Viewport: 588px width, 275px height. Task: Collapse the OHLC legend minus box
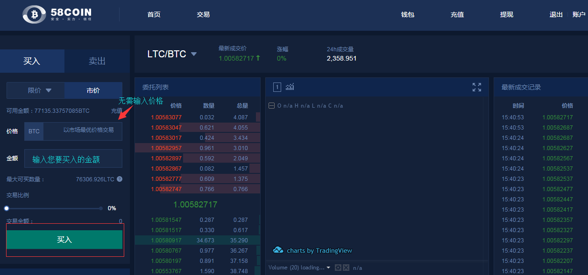(x=271, y=106)
